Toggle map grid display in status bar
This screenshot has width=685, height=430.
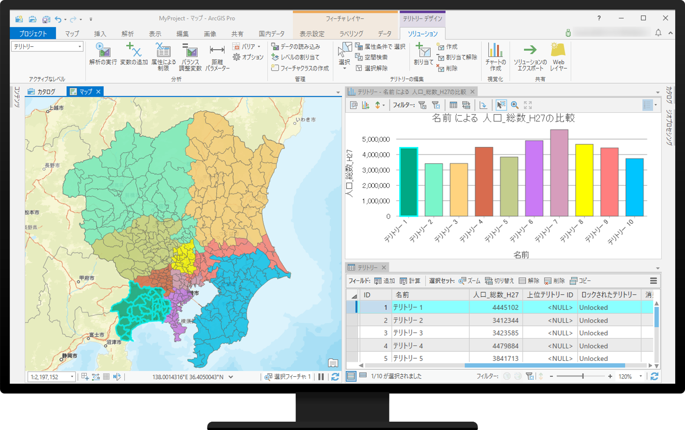point(106,377)
